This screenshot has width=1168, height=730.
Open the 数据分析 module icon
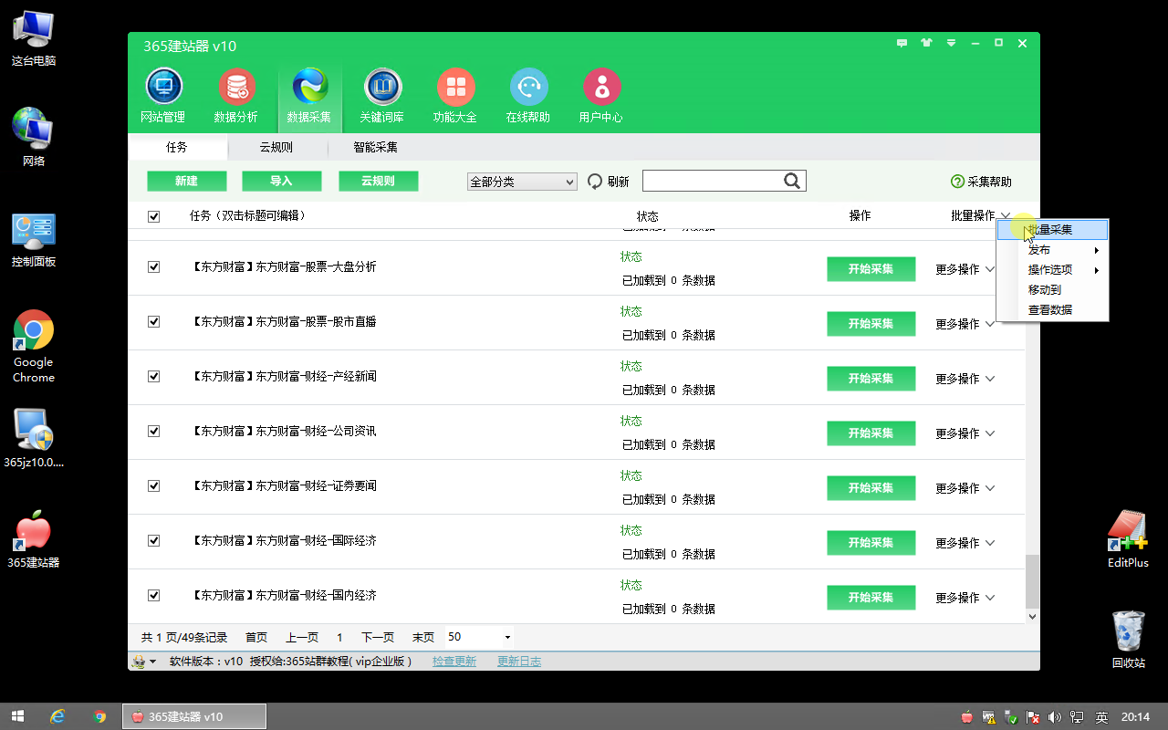click(236, 88)
